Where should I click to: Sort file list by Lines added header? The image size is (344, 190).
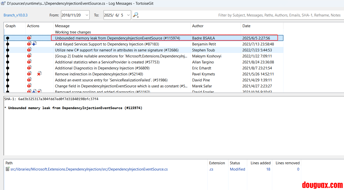coord(260,163)
